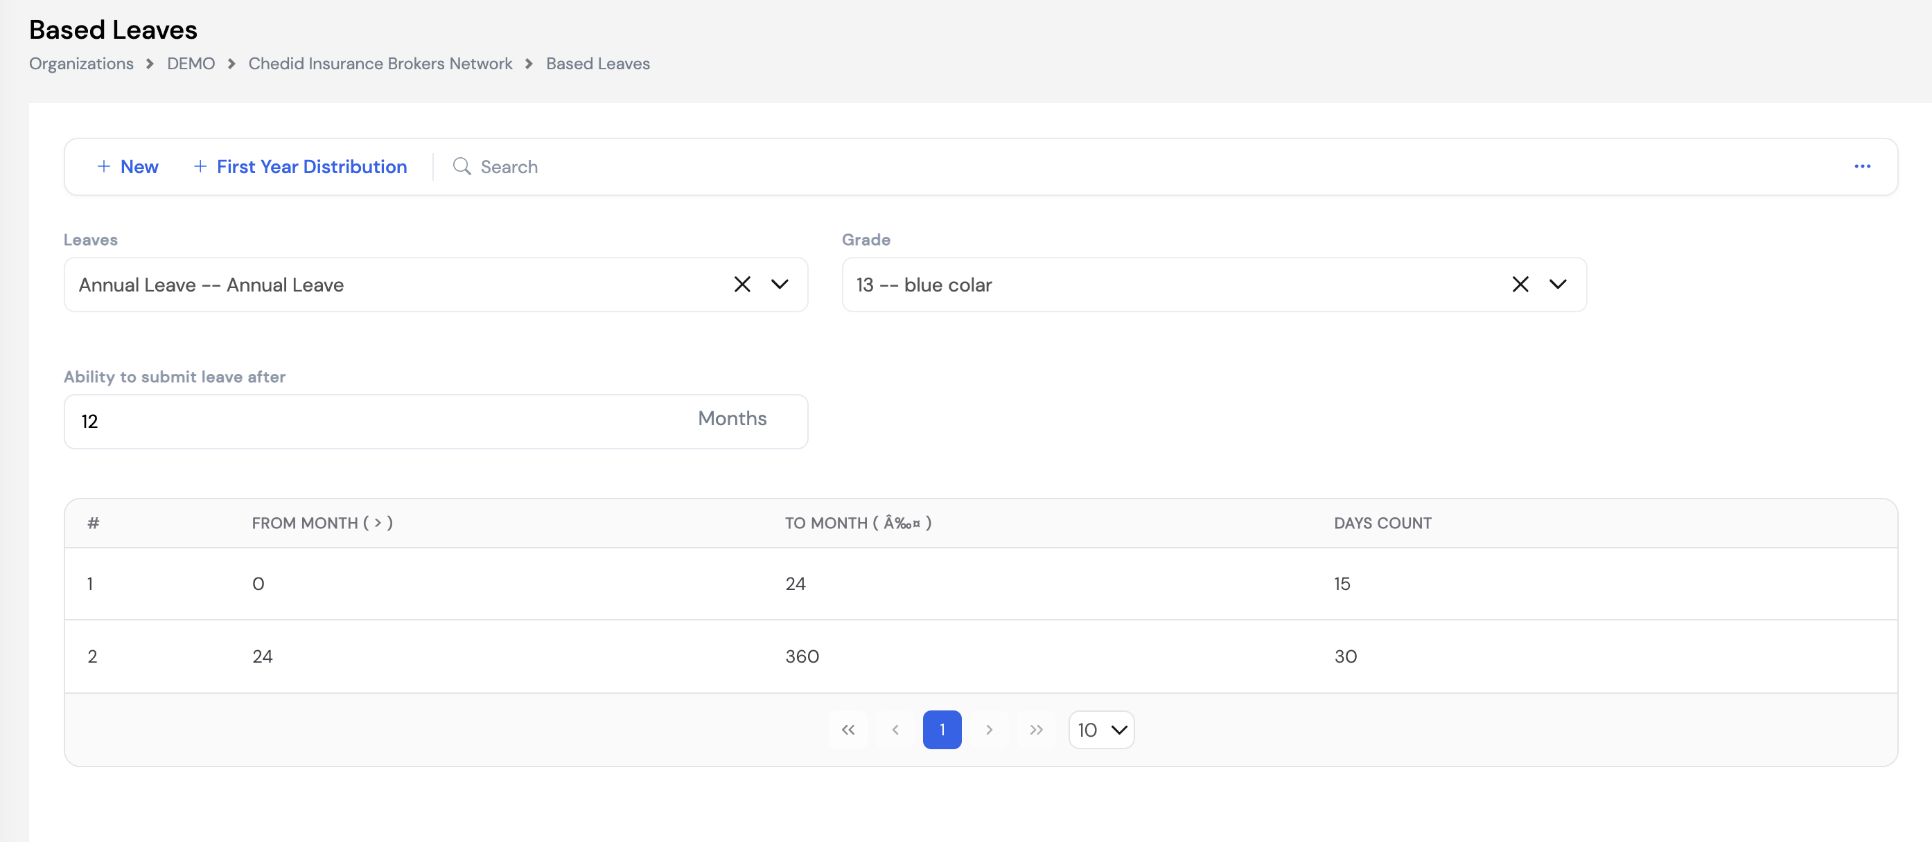Screen dimensions: 1932x842
Task: Click the Based Leaves breadcrumb
Action: [x=598, y=64]
